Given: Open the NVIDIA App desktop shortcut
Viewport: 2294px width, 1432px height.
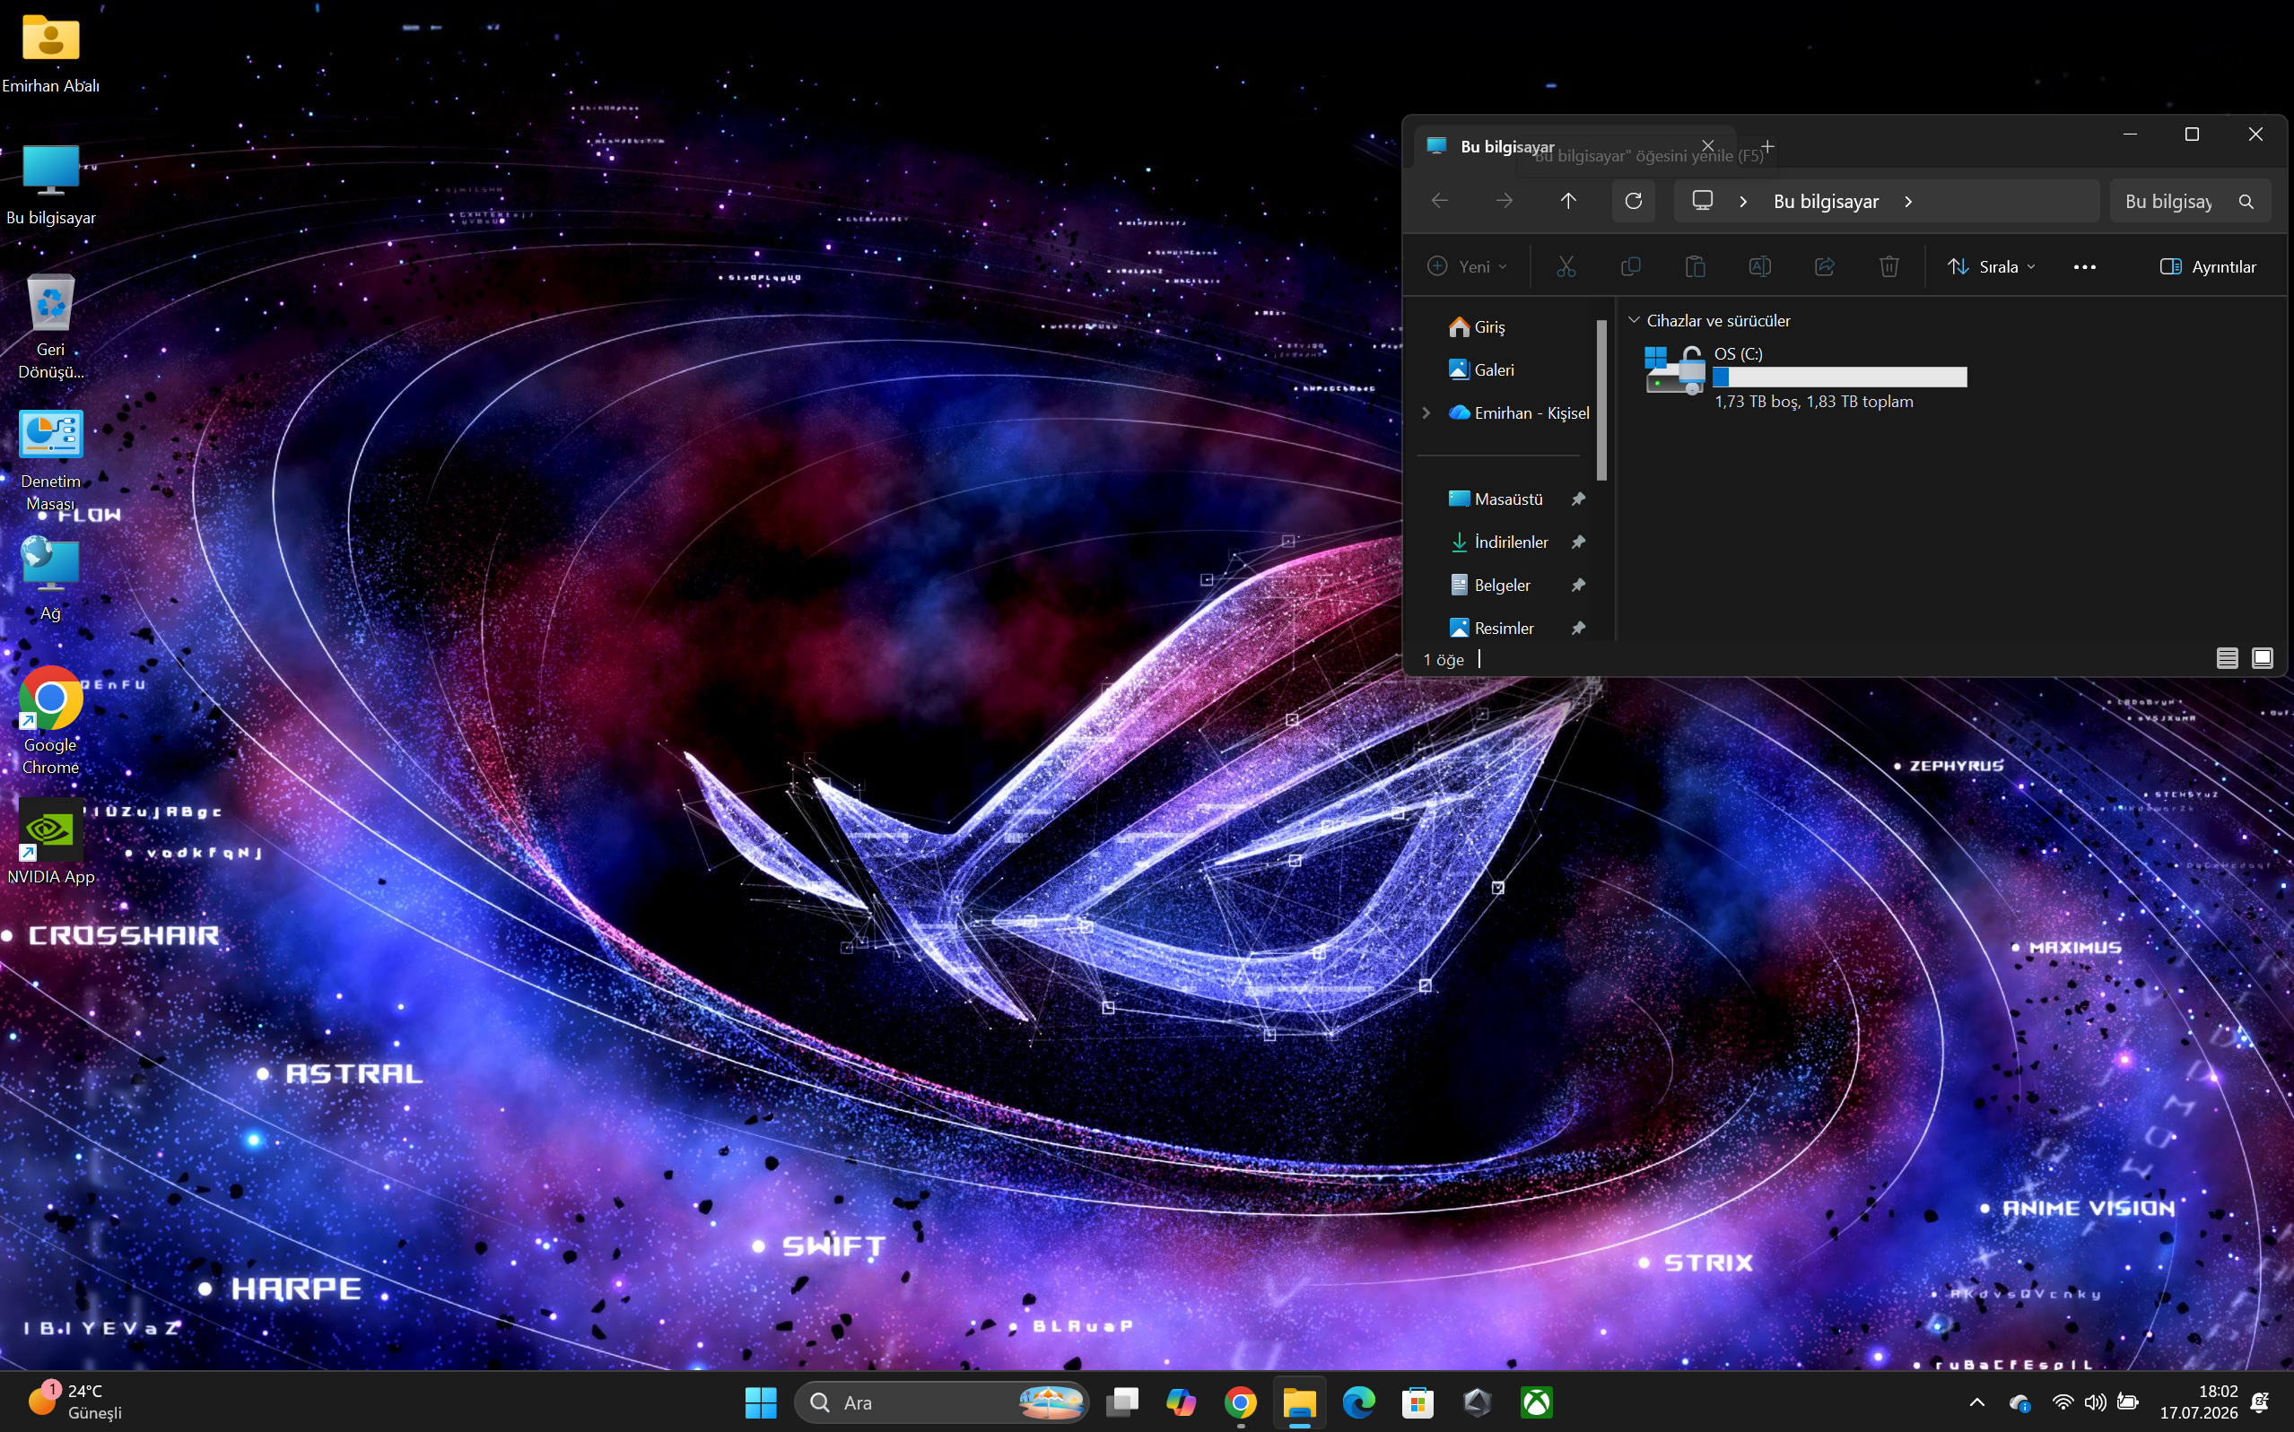Looking at the screenshot, I should point(51,842).
